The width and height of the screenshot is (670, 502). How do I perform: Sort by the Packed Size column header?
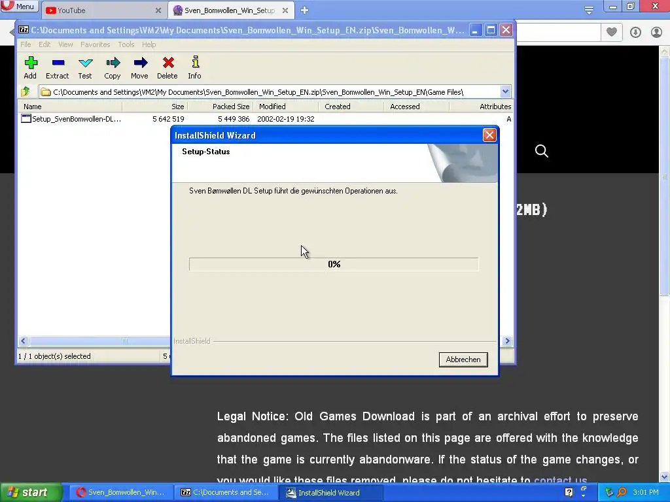[220, 107]
